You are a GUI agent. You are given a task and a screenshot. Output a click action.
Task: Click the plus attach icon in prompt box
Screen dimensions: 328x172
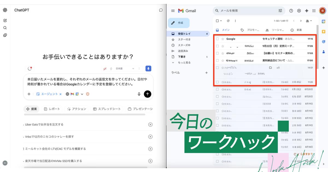coord(29,94)
